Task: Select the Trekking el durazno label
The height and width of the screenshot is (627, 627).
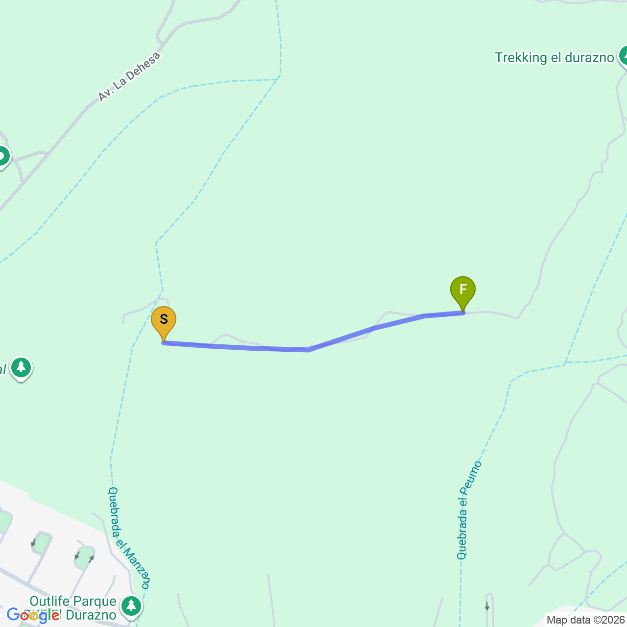Action: point(554,57)
